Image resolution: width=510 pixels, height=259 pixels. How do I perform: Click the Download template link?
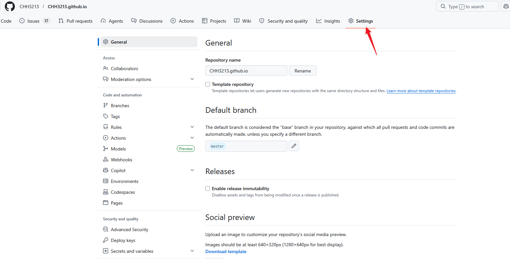[x=226, y=251]
